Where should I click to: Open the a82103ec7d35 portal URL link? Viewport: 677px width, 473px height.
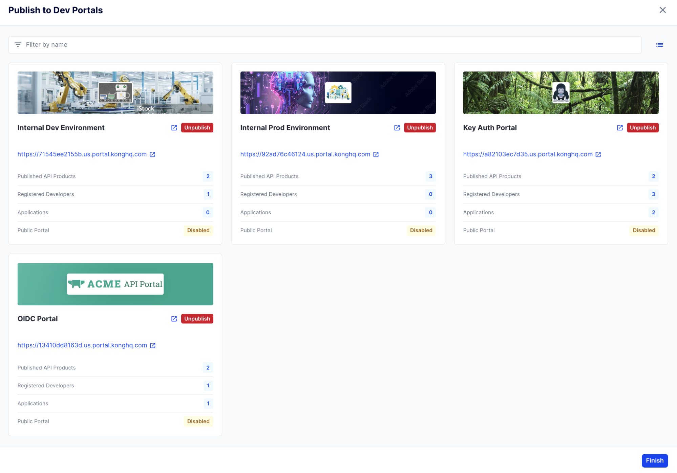(x=528, y=154)
